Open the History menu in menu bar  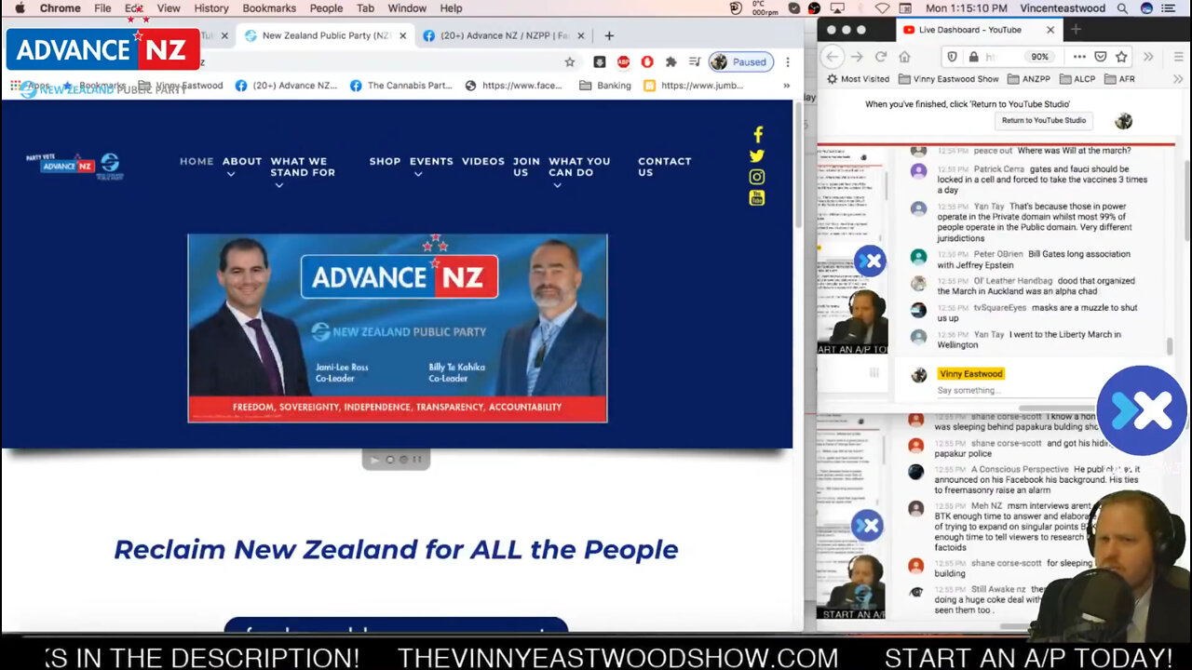[x=211, y=8]
